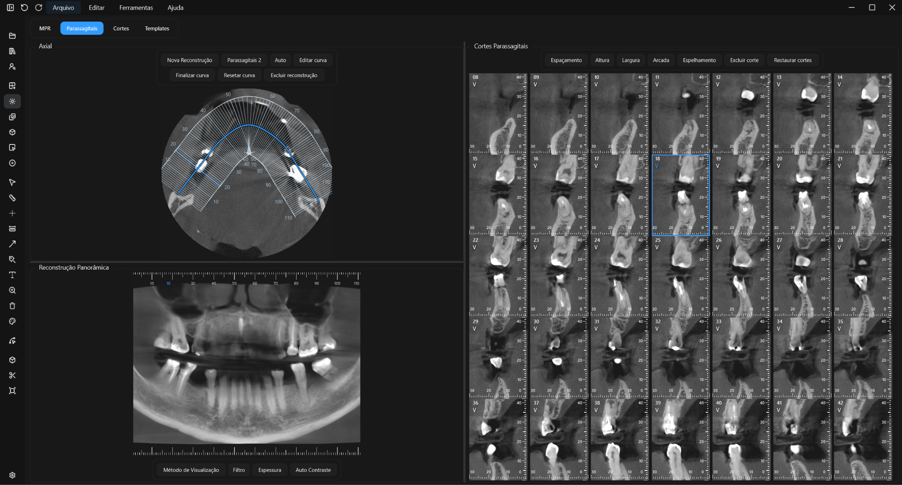Click the patient search icon
Image resolution: width=902 pixels, height=485 pixels.
[x=12, y=67]
